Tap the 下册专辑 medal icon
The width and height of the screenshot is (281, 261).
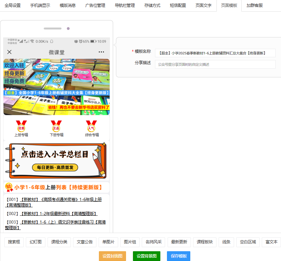click(x=56, y=127)
